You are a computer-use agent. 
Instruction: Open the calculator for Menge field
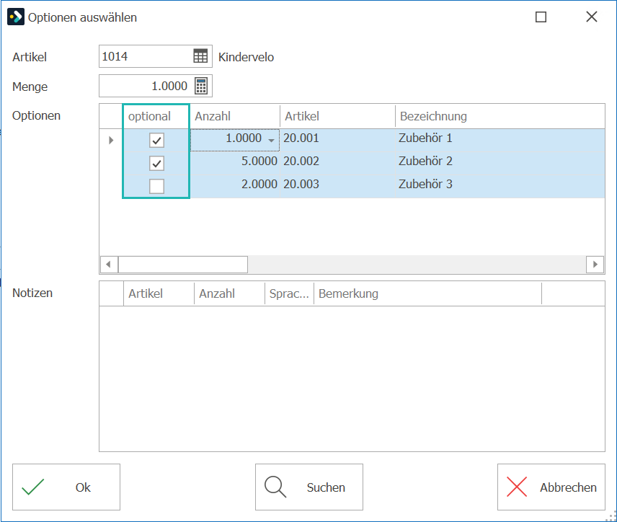click(x=201, y=86)
